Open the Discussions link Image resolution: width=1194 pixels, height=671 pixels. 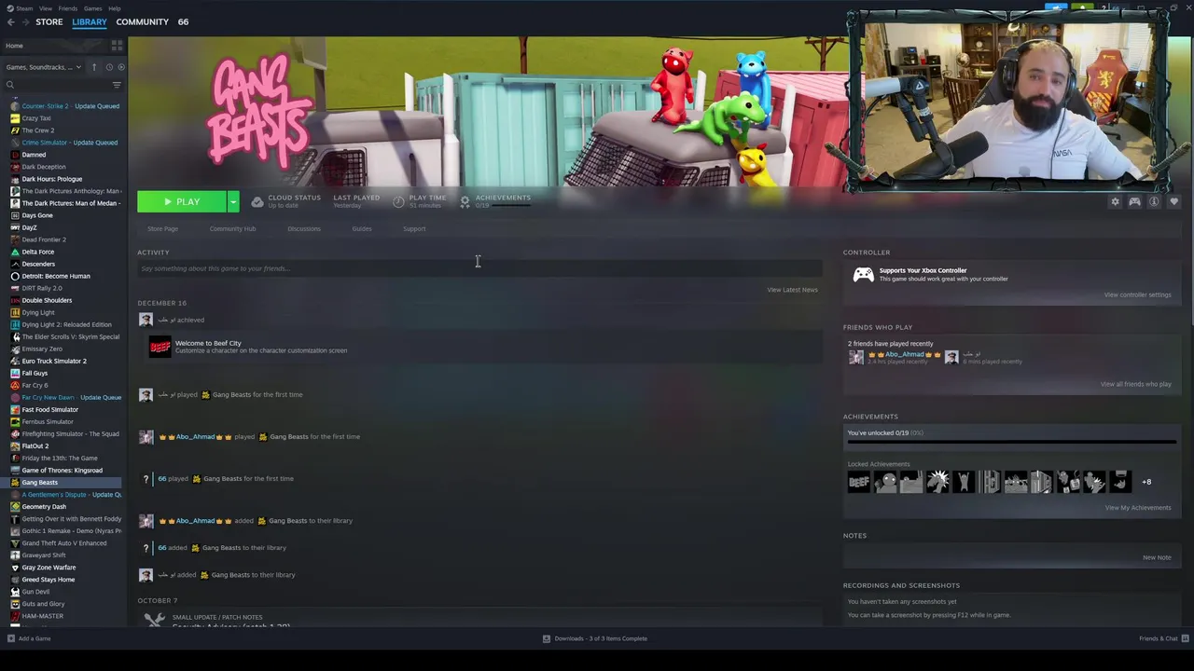coord(304,228)
